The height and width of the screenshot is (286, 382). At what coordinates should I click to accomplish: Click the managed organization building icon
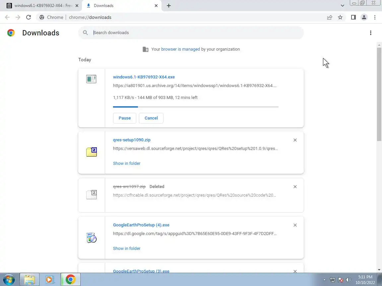pyautogui.click(x=146, y=49)
